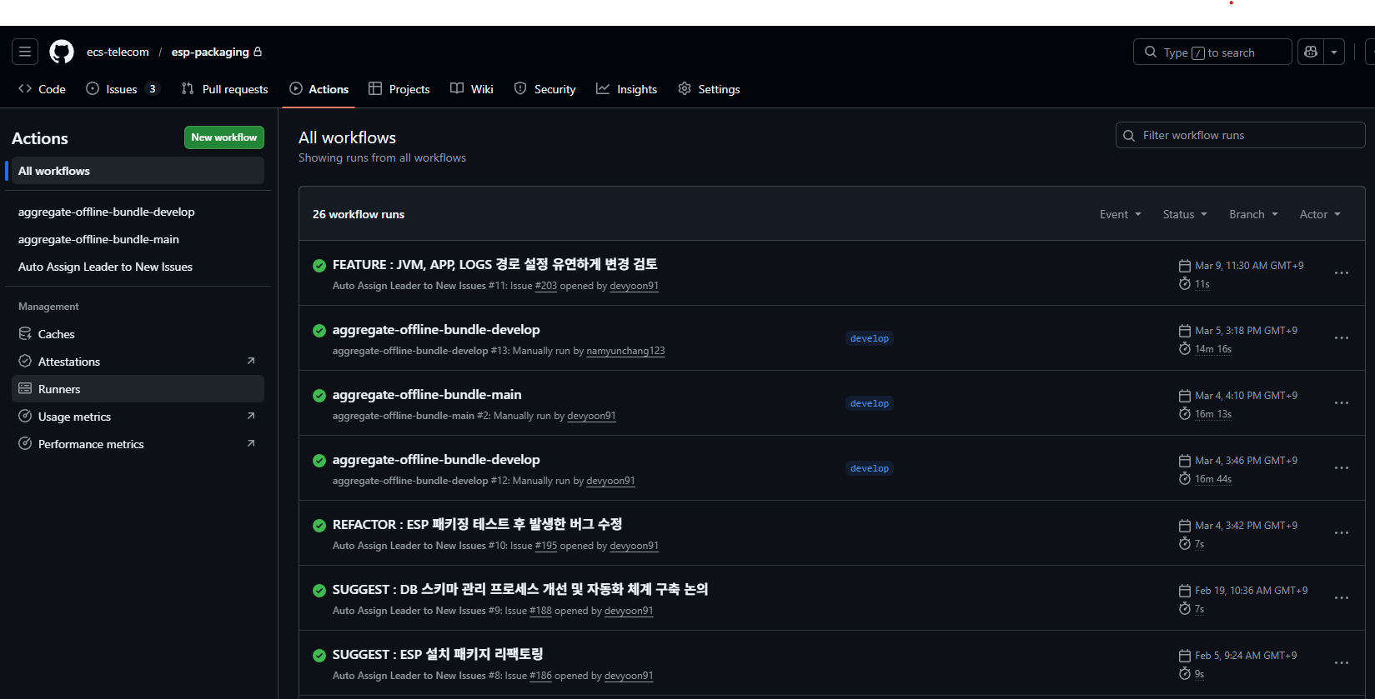Expand the Status filter dropdown
Image resolution: width=1375 pixels, height=699 pixels.
tap(1185, 214)
